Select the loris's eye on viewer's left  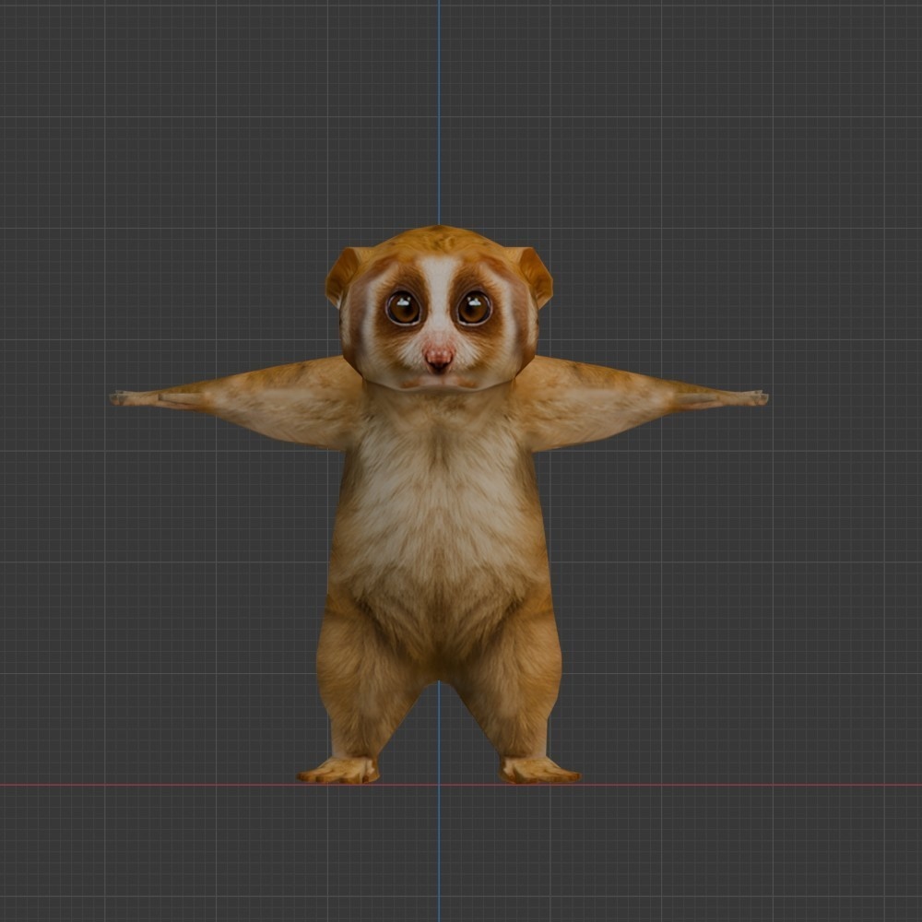point(404,308)
